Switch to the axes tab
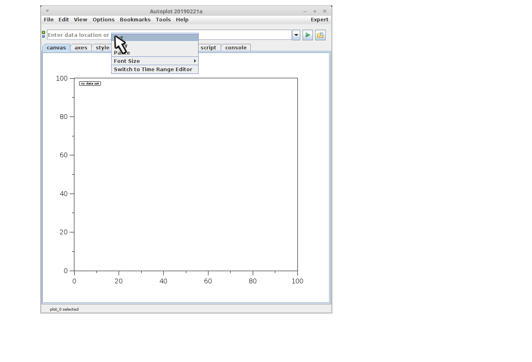 point(81,48)
